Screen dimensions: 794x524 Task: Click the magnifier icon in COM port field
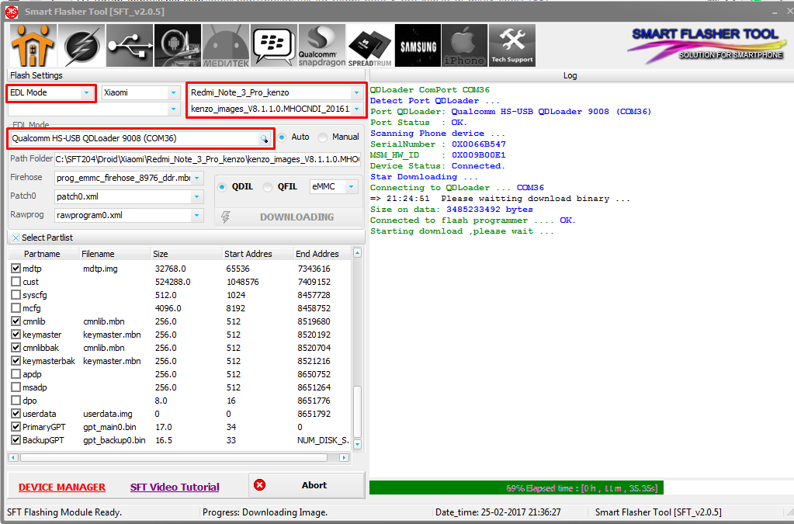point(265,139)
